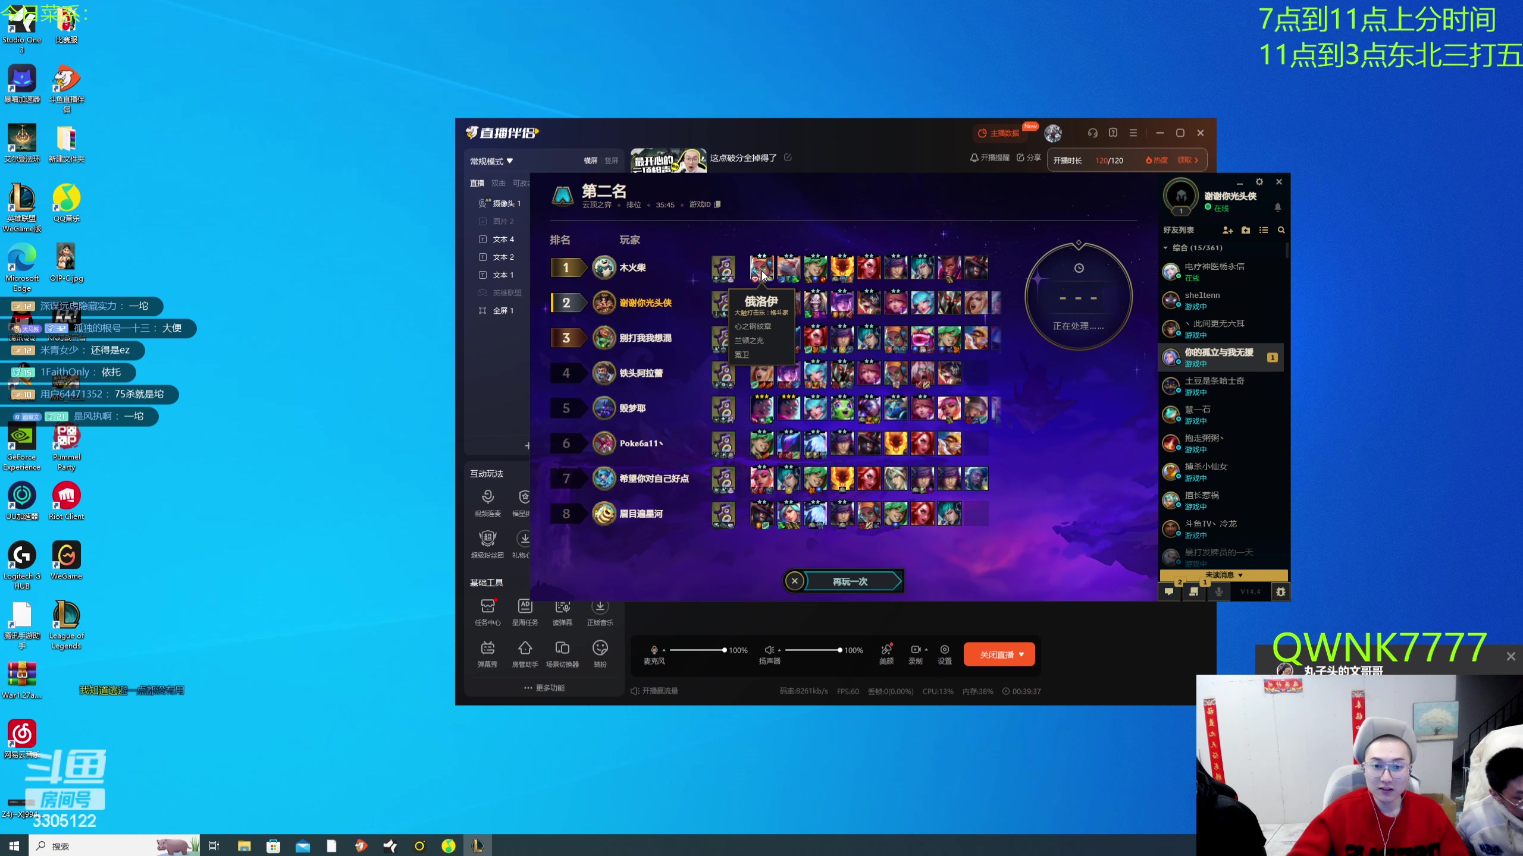This screenshot has height=856, width=1523.
Task: Open the 录制 recording options arrow
Action: (x=926, y=650)
